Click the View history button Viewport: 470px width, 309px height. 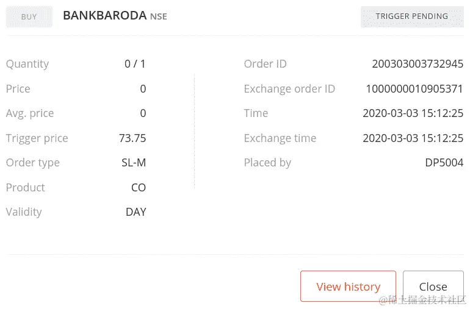[348, 286]
